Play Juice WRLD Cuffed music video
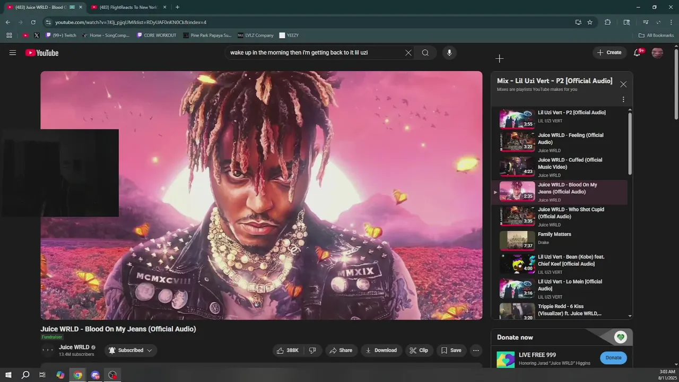Viewport: 679px width, 382px height. 559,167
